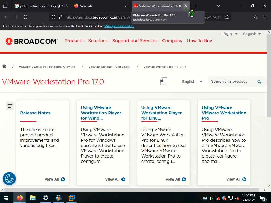Screen dimensions: 271x203
Task: Open the tracking protection shield icon
Action: [x=53, y=17]
